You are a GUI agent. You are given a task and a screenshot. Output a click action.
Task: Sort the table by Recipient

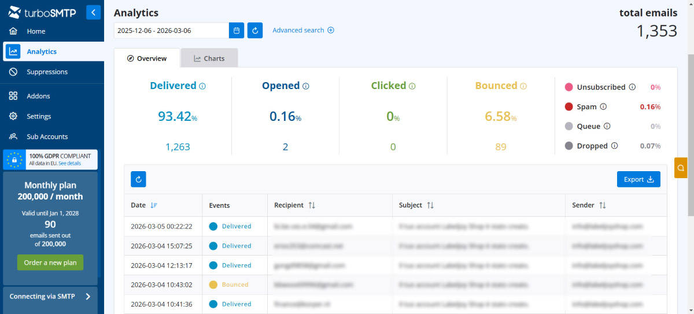click(x=312, y=205)
